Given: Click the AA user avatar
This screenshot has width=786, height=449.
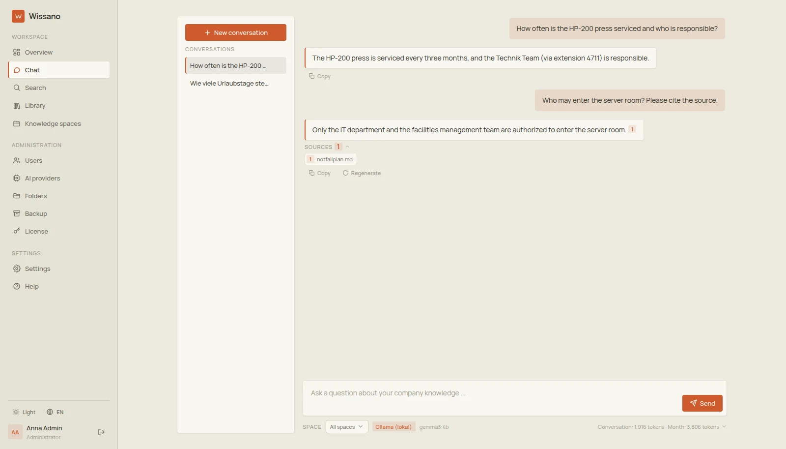Looking at the screenshot, I should pos(15,432).
